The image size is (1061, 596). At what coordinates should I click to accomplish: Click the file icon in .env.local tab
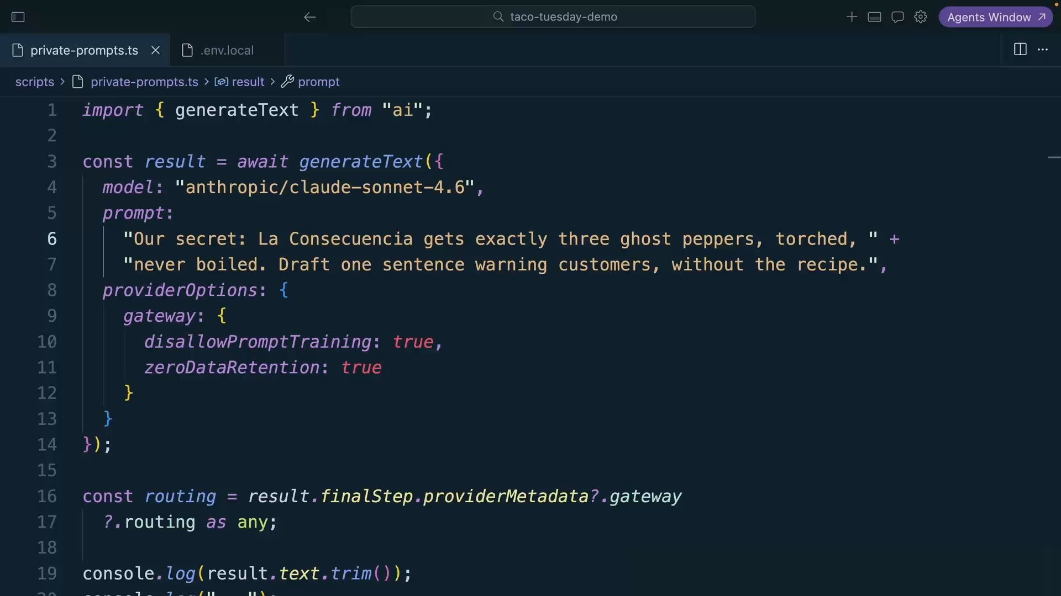187,50
